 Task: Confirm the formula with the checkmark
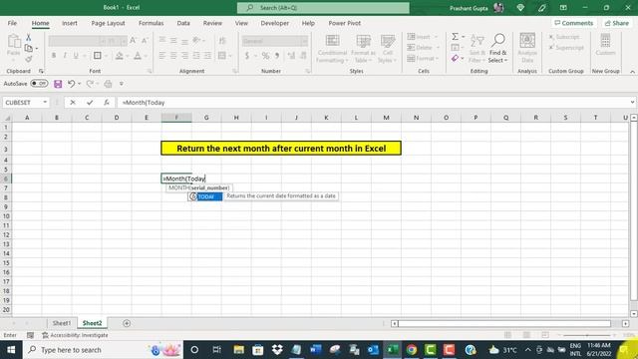coord(90,103)
